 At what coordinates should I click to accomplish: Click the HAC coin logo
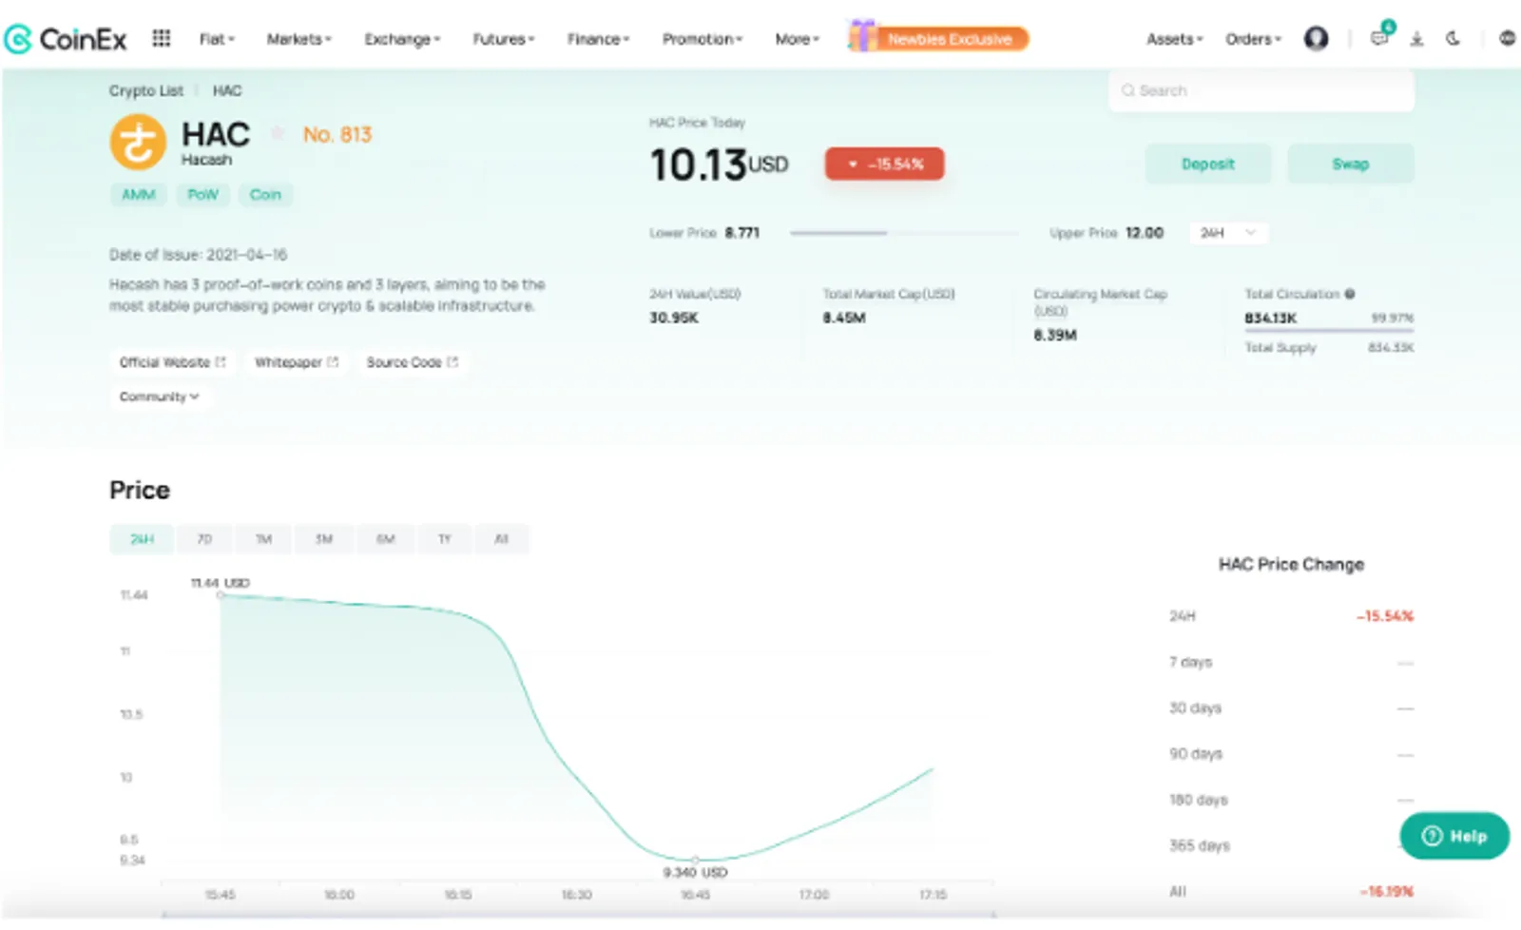click(x=138, y=142)
